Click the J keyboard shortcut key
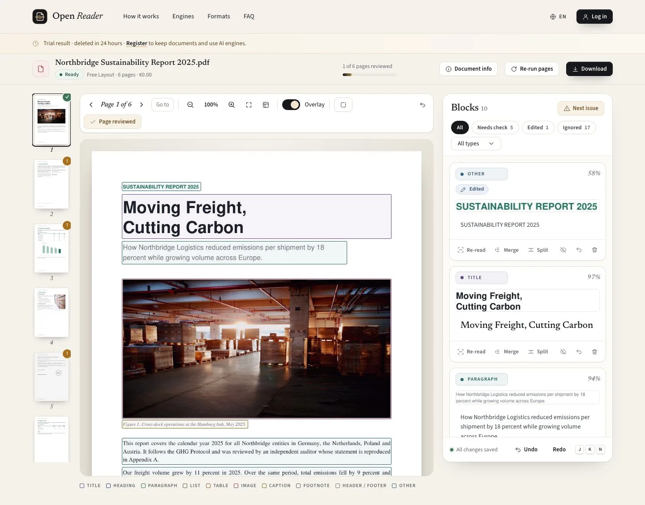 click(x=580, y=450)
